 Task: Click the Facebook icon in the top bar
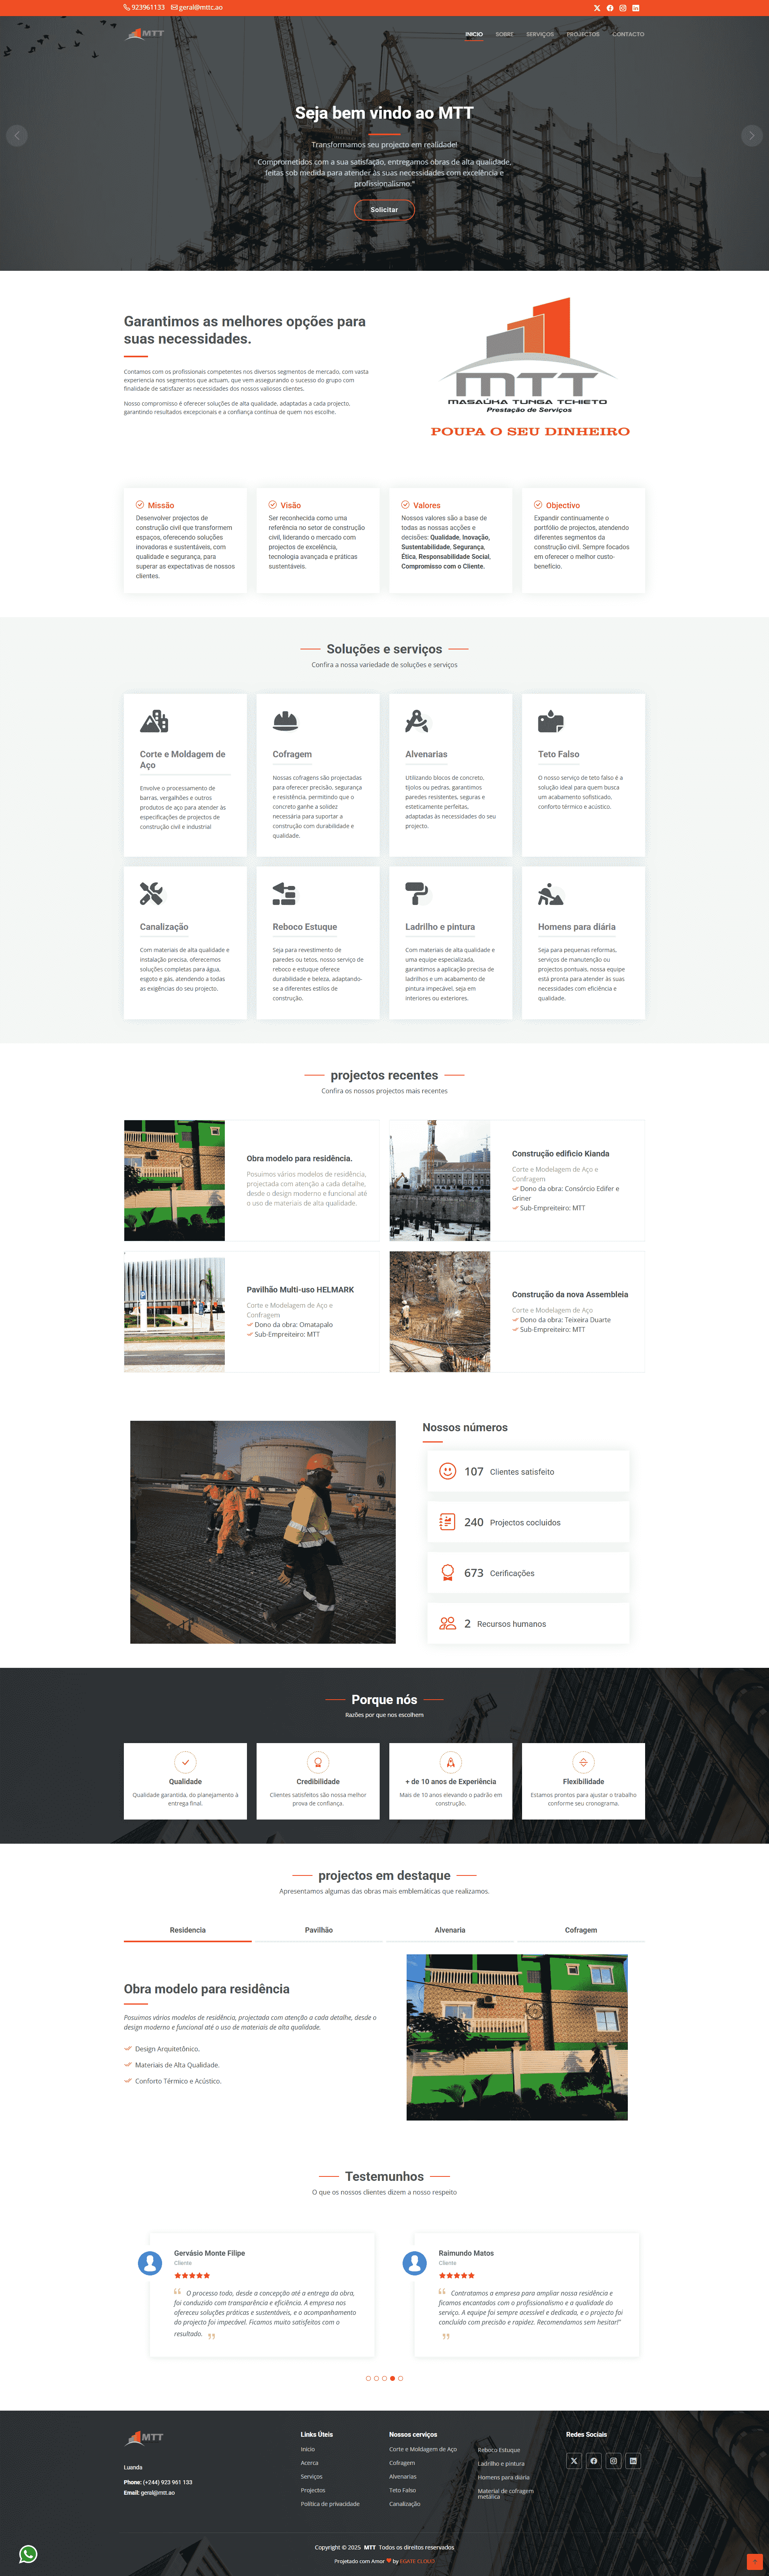[x=610, y=8]
